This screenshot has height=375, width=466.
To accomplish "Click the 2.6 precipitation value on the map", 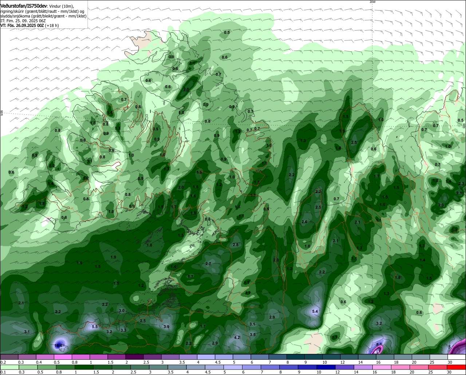I will [304, 222].
